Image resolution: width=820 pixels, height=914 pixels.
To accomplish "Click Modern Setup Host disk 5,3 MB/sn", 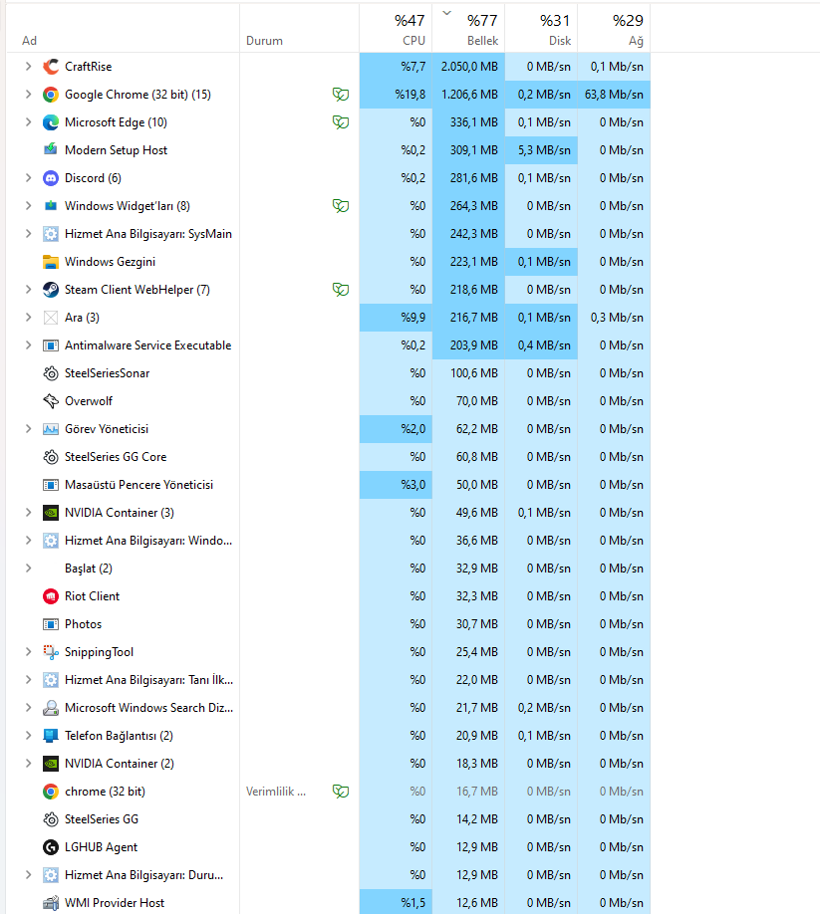I will (x=544, y=149).
